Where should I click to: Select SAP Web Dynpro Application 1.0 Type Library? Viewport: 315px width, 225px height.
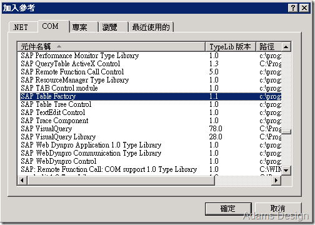pyautogui.click(x=151, y=145)
